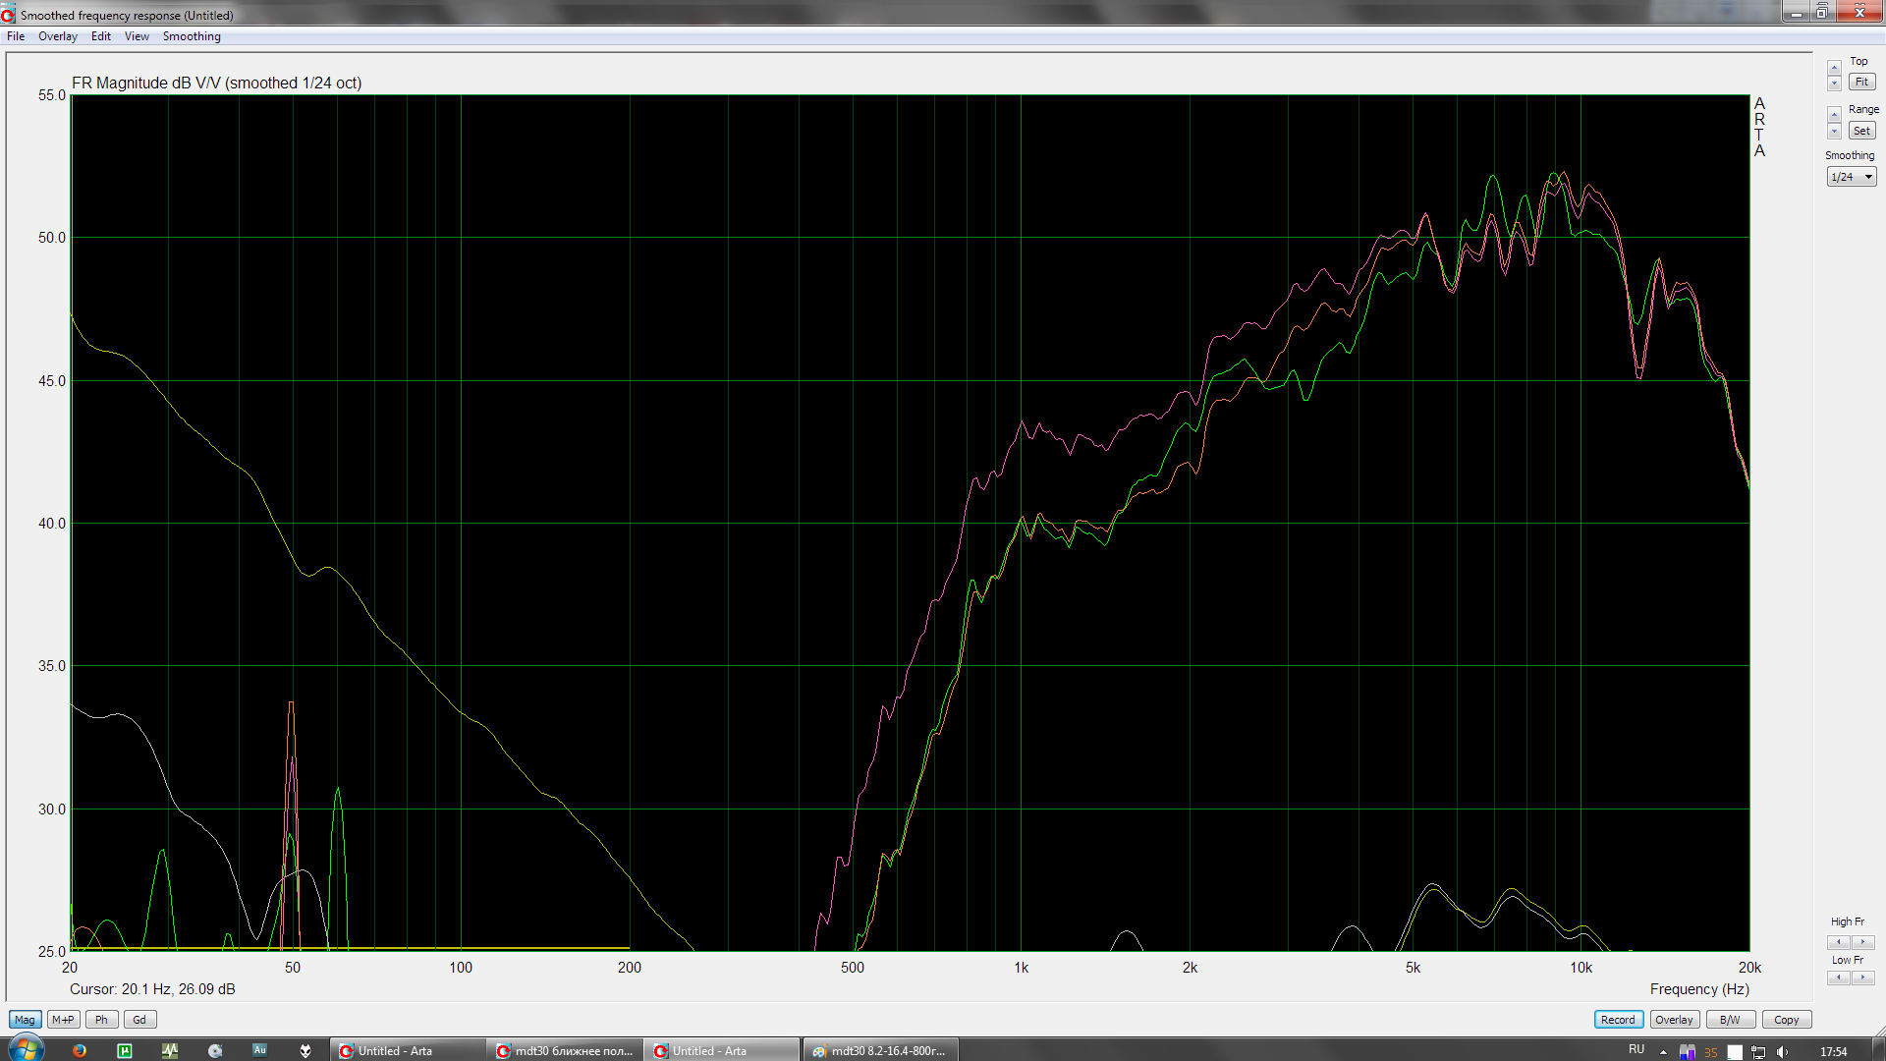1886x1061 pixels.
Task: Open the Smoothing menu in menu bar
Action: 192,36
